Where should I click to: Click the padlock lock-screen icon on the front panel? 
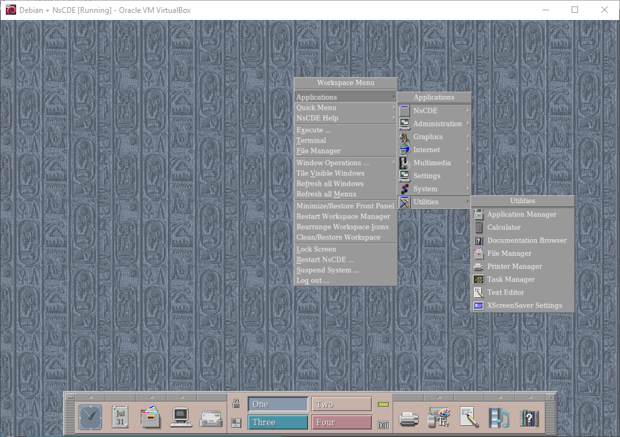point(236,404)
